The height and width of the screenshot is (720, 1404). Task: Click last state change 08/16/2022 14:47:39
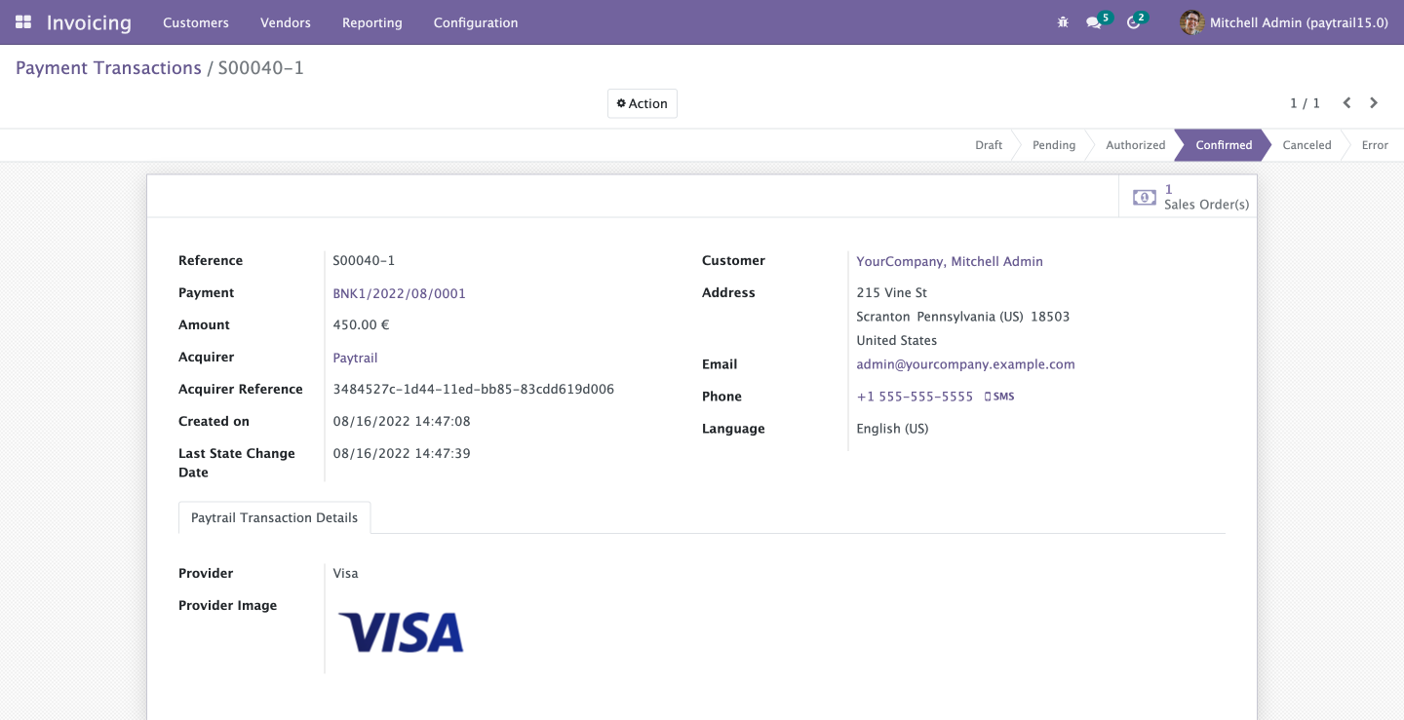[x=402, y=453]
